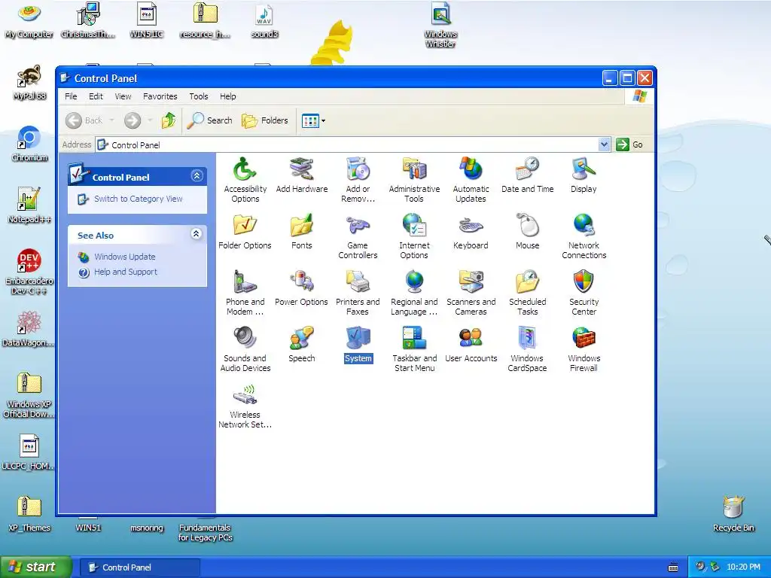Viewport: 771px width, 578px height.
Task: Open Windows CardSpace icon
Action: 528,339
